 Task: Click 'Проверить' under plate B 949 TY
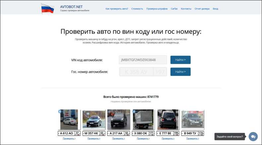click(193, 138)
